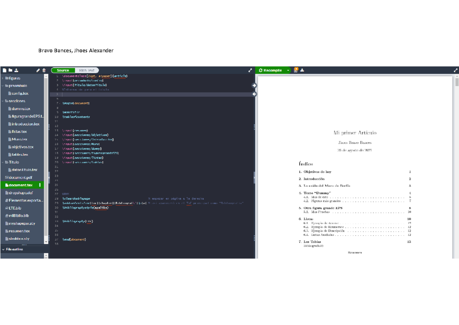Switch editor to Rich Text mode
The image size is (459, 325).
click(x=87, y=70)
